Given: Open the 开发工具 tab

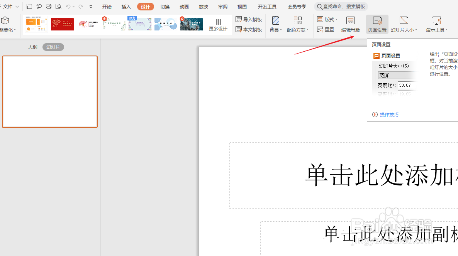Looking at the screenshot, I should point(267,7).
